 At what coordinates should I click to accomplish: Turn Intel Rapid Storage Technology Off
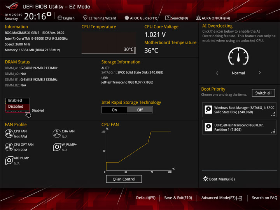click(140, 110)
